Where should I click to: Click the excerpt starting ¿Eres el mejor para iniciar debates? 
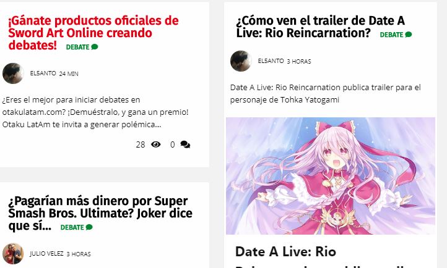coord(95,112)
